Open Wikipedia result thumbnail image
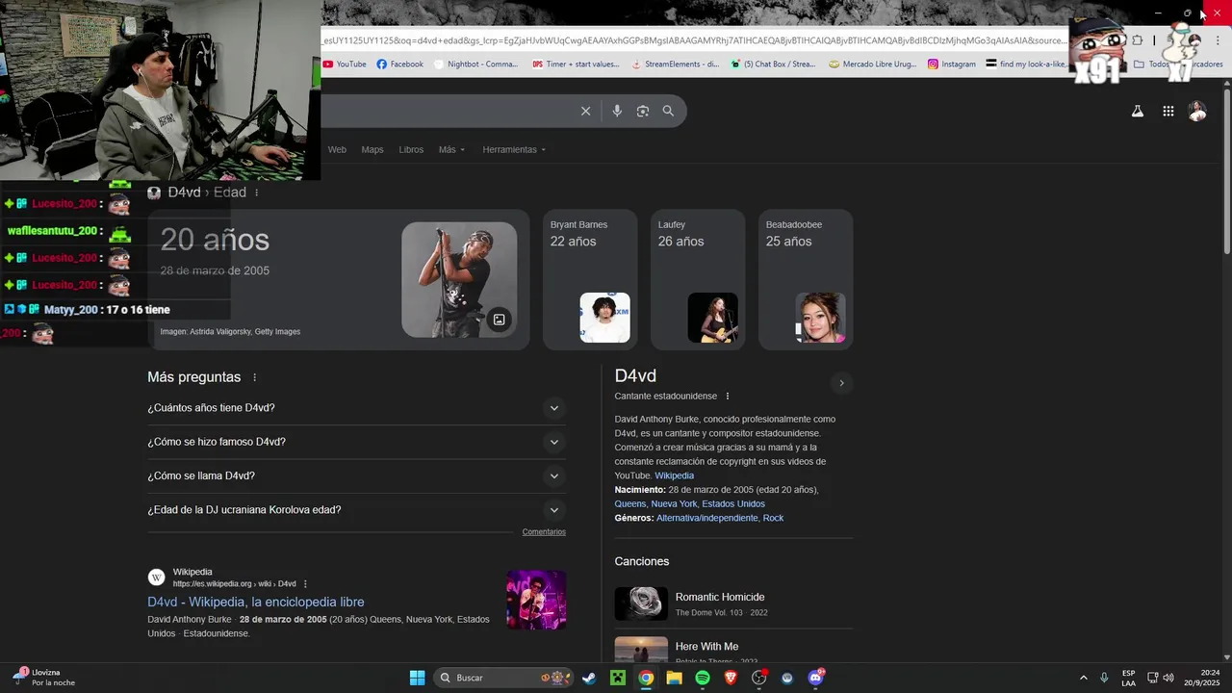This screenshot has height=693, width=1232. coord(536,600)
